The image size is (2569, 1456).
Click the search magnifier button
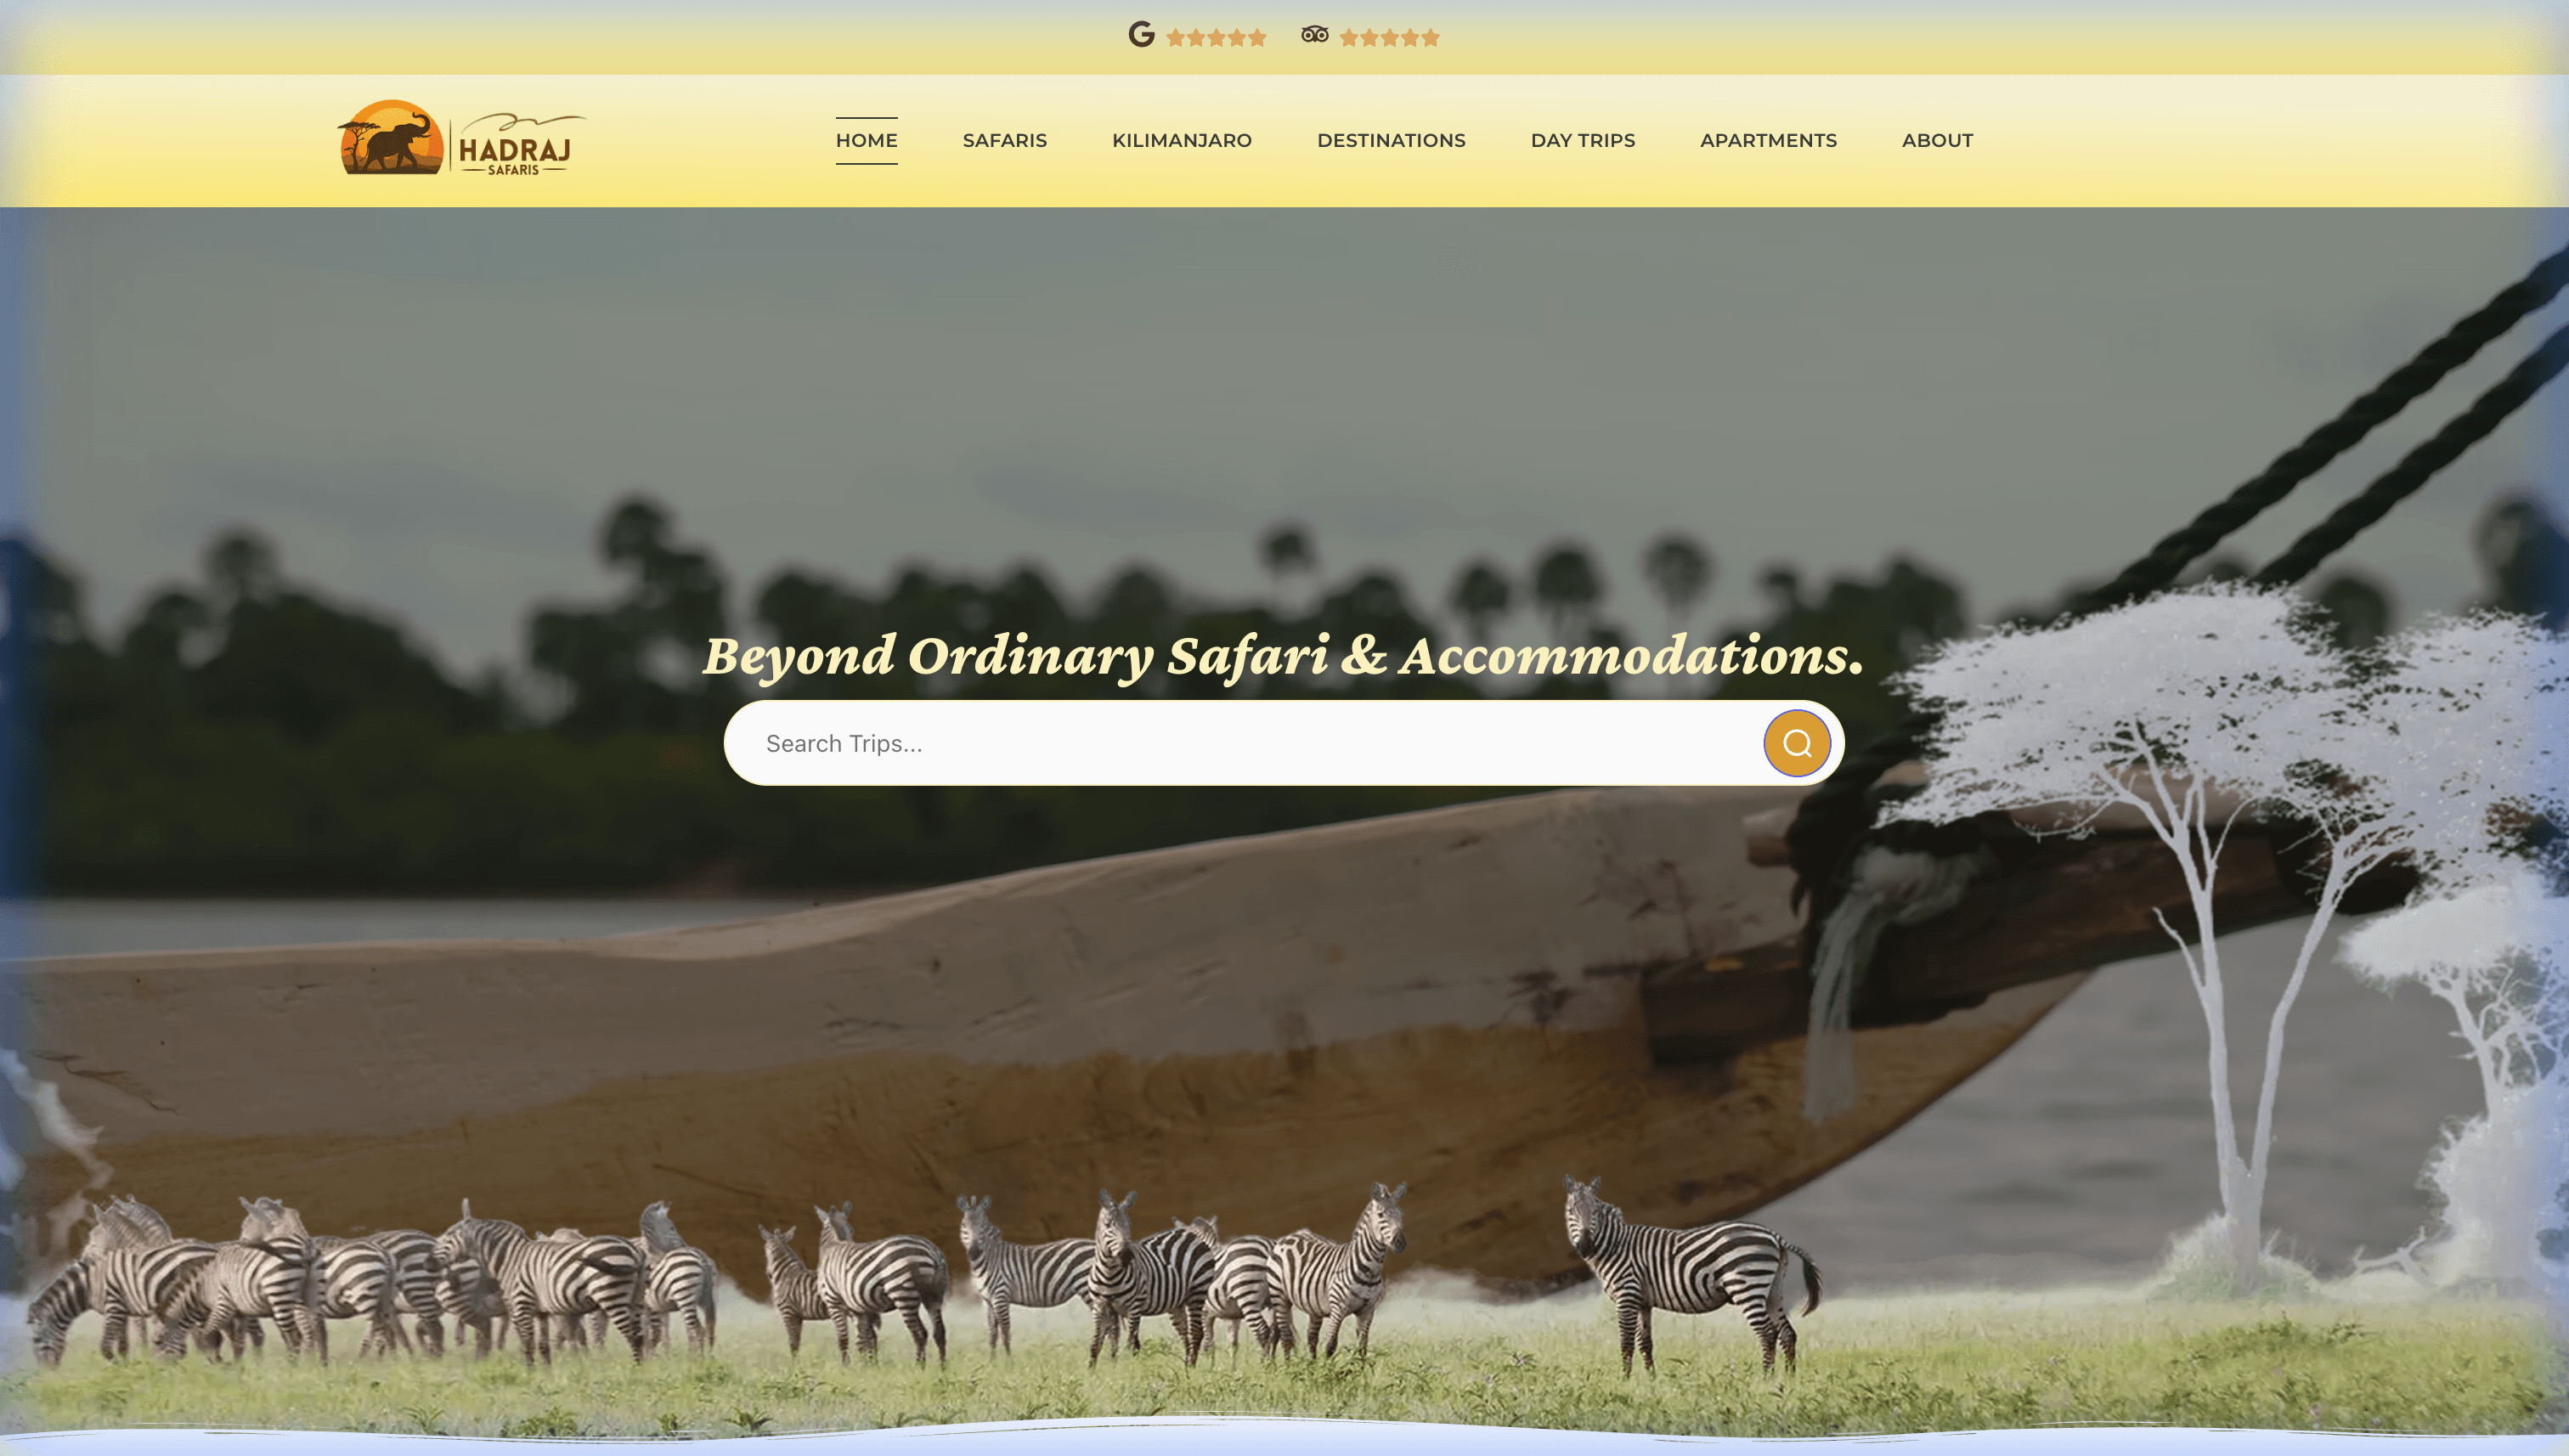[x=1798, y=743]
